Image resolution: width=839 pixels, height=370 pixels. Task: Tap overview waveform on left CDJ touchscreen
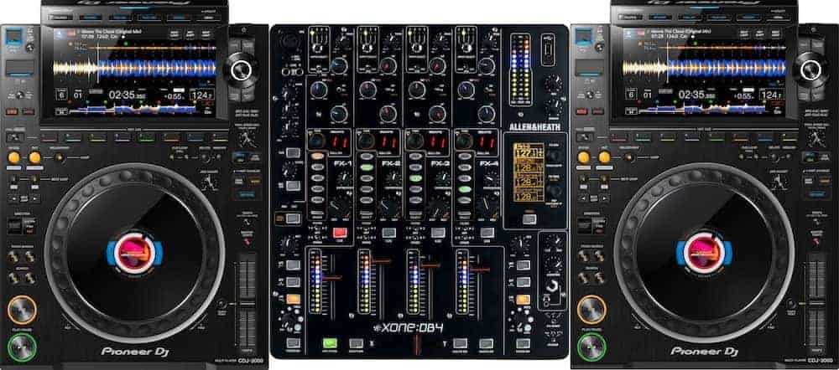pyautogui.click(x=133, y=110)
